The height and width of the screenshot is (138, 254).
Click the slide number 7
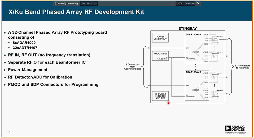click(x=9, y=132)
